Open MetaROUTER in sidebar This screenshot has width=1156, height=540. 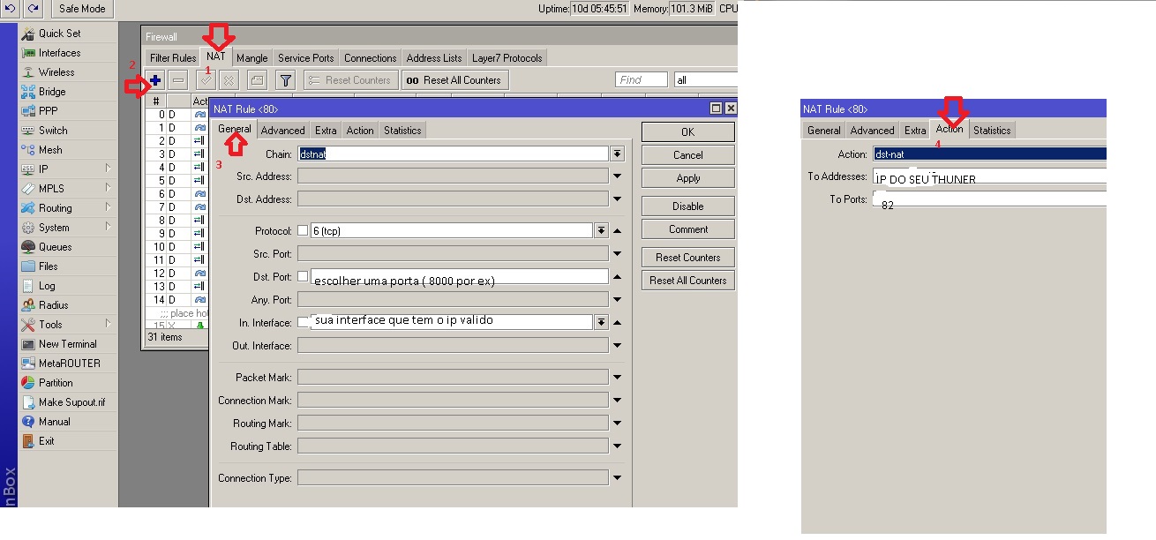[x=69, y=363]
